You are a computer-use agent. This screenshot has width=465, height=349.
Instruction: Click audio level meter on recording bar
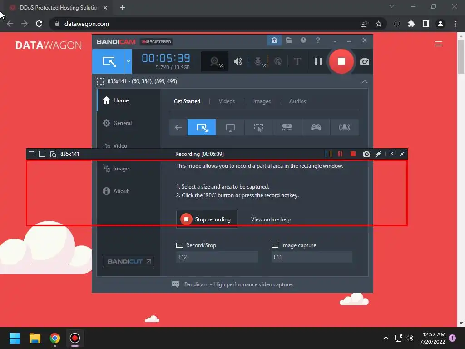[x=328, y=154]
